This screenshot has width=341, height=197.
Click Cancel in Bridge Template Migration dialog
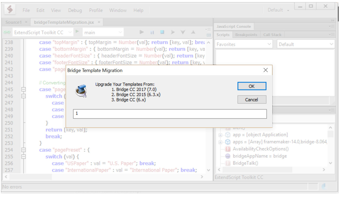click(252, 99)
